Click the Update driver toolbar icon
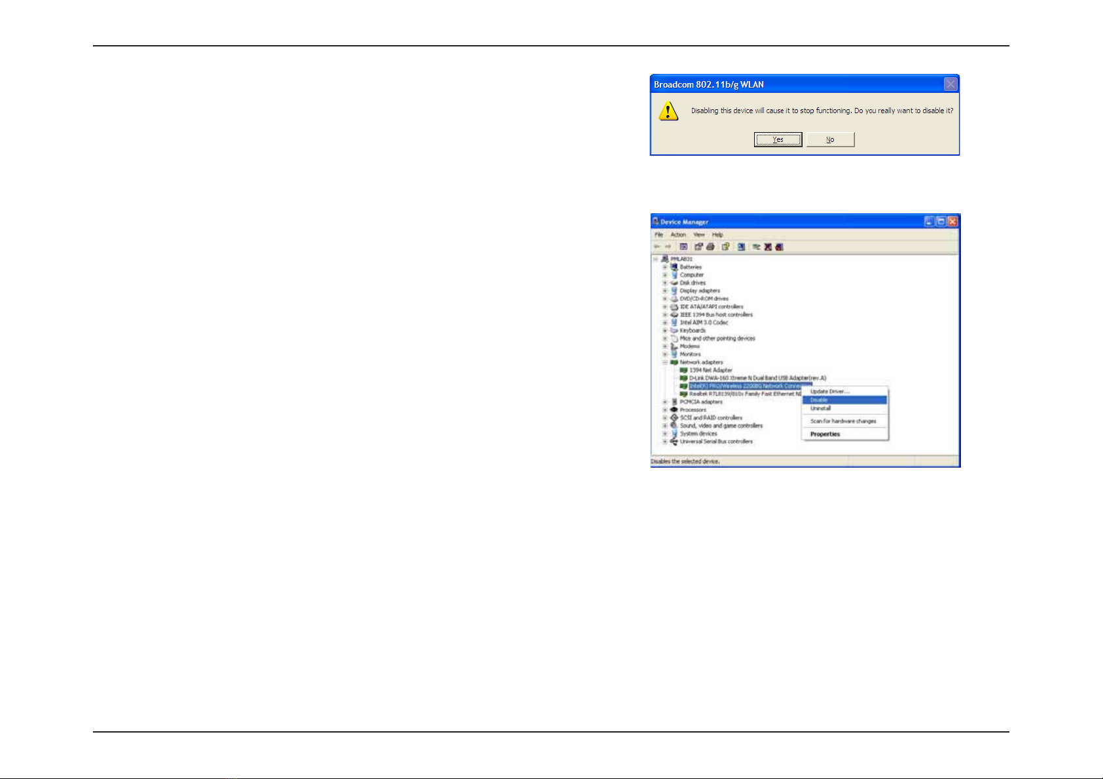Viewport: 1103px width, 779px height. [x=756, y=247]
